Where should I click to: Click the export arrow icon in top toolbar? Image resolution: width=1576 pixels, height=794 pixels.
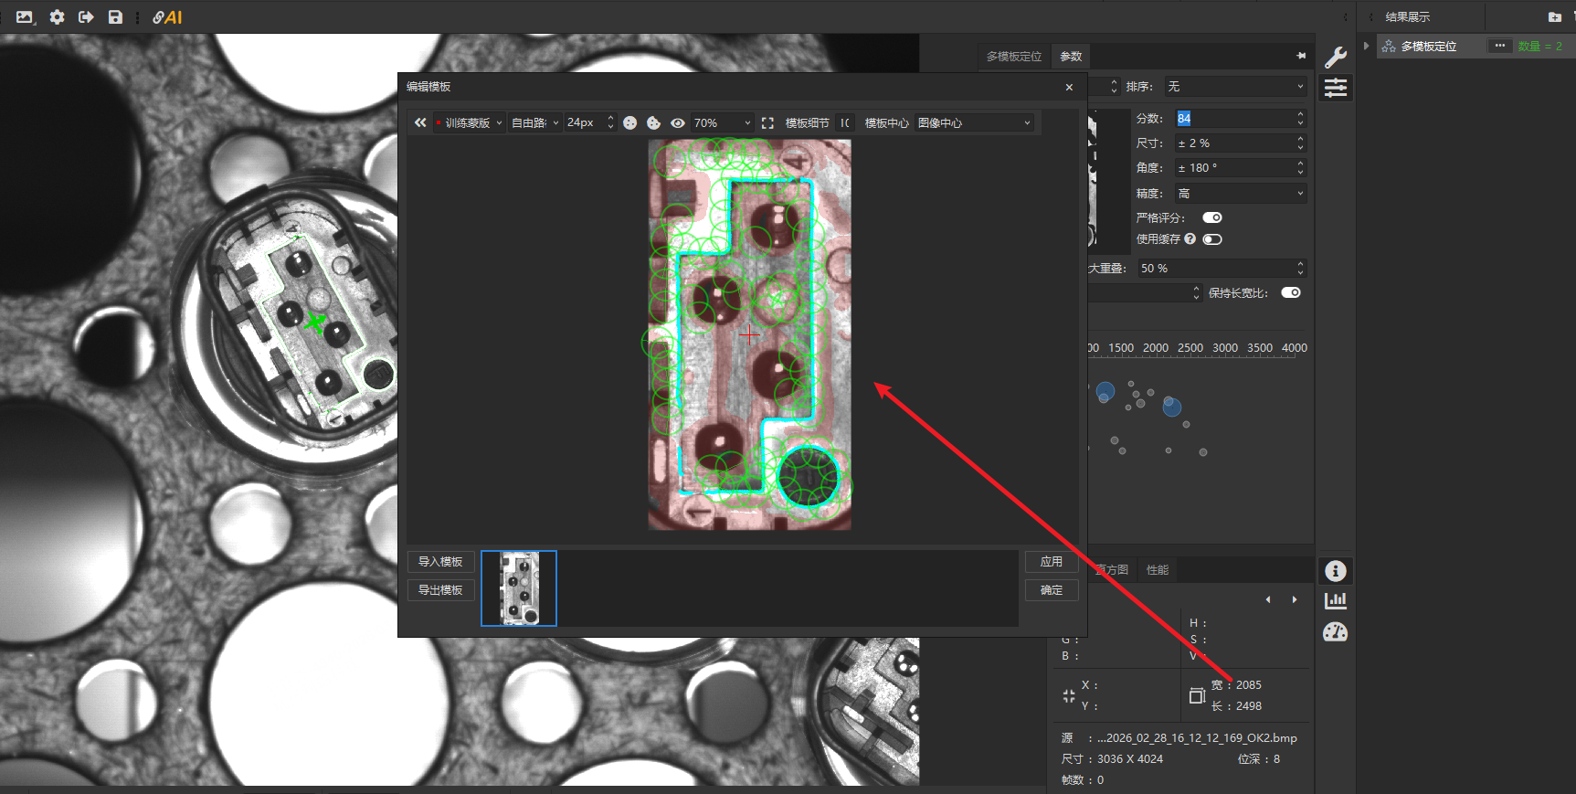(x=86, y=17)
